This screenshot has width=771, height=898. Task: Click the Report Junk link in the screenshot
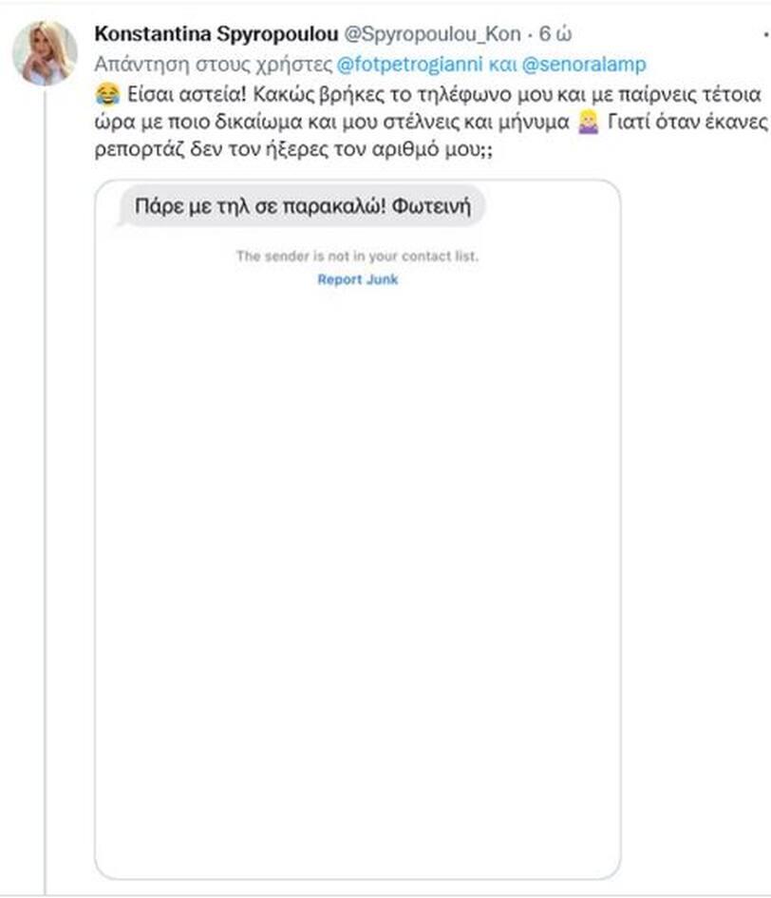[359, 278]
